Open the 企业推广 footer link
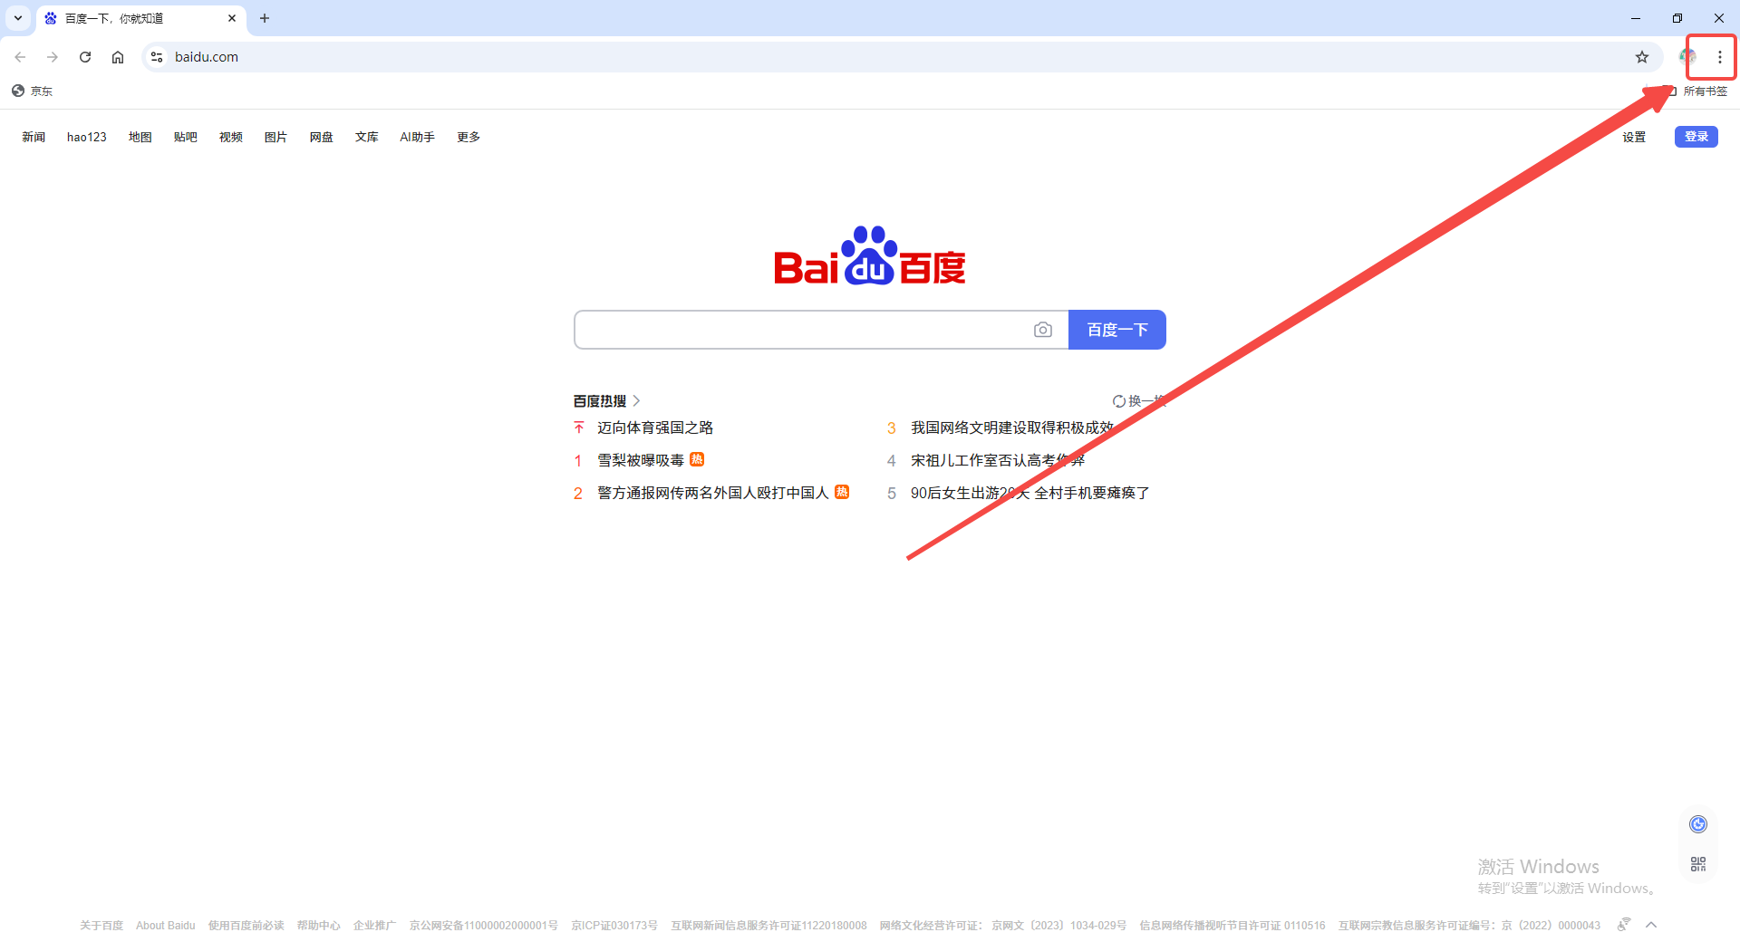 [x=375, y=926]
